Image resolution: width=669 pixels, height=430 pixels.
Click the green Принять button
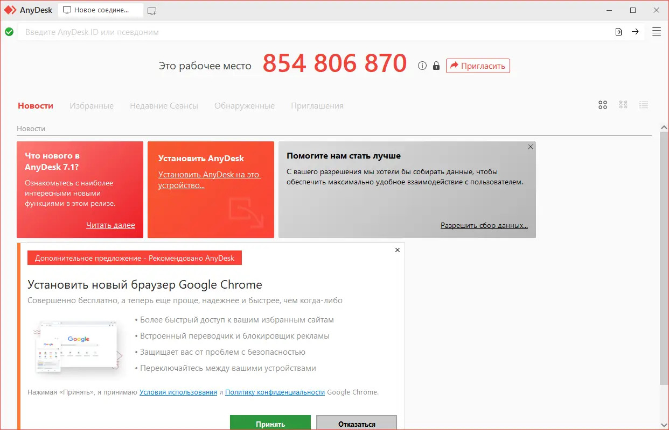(x=270, y=422)
